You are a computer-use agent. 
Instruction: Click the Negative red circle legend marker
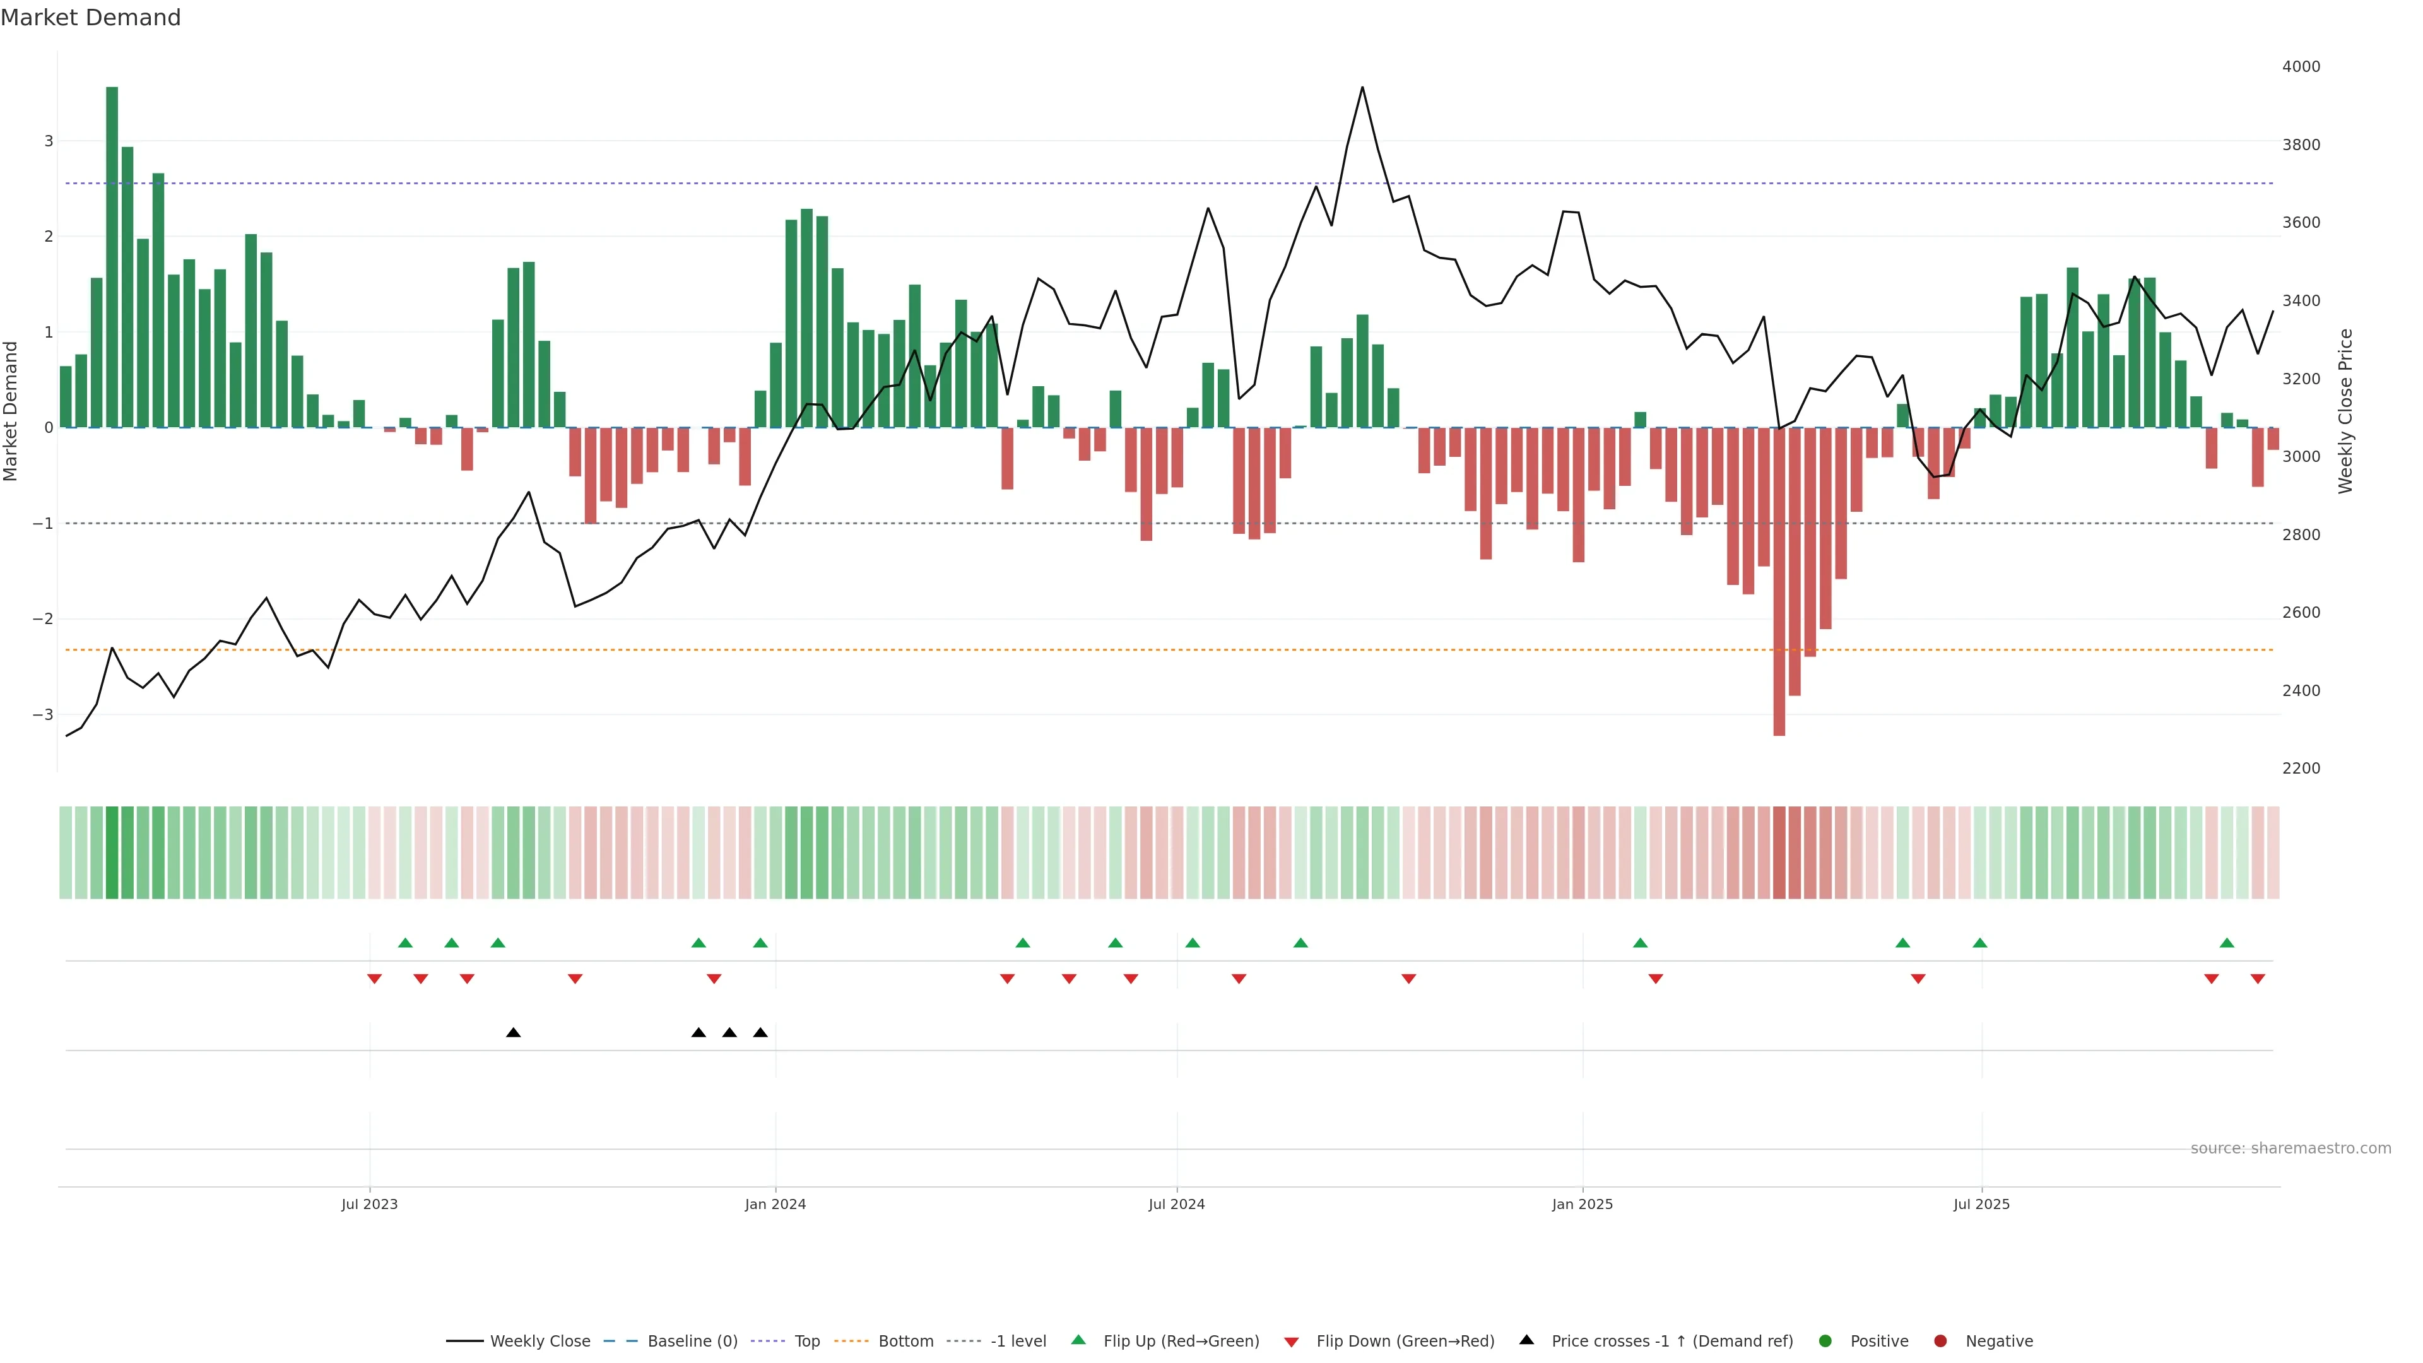pyautogui.click(x=1940, y=1342)
